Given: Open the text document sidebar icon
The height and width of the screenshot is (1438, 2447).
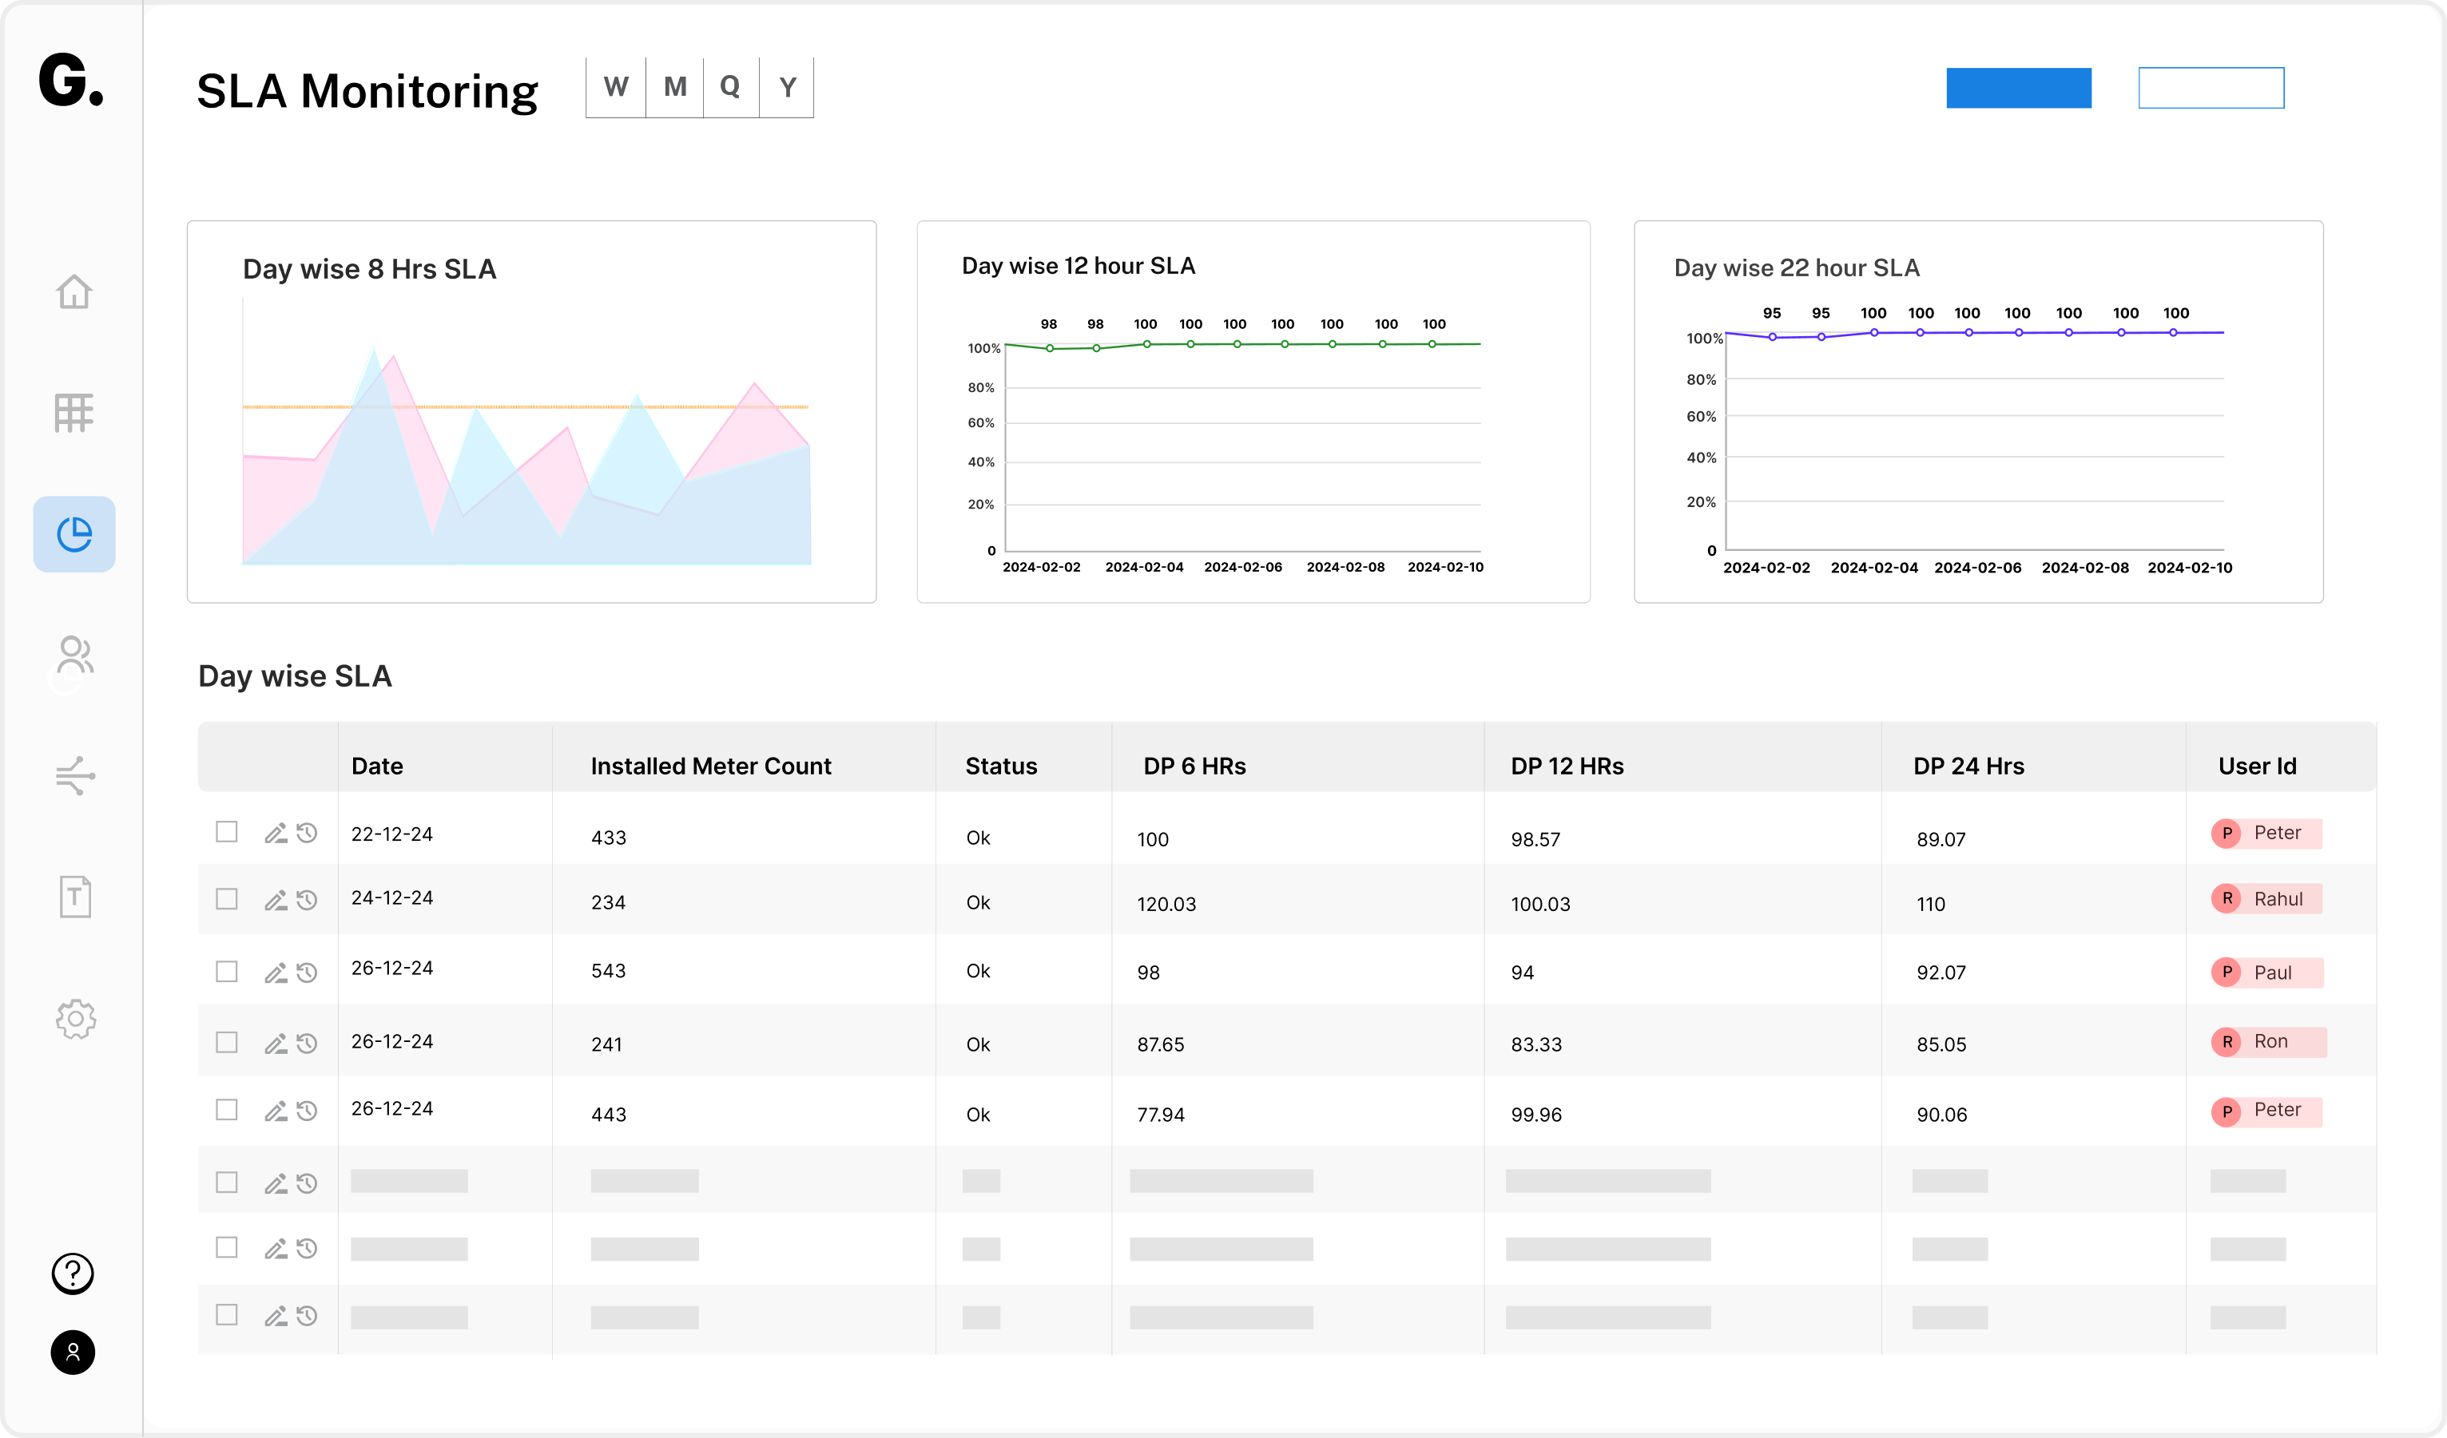Looking at the screenshot, I should [x=75, y=897].
